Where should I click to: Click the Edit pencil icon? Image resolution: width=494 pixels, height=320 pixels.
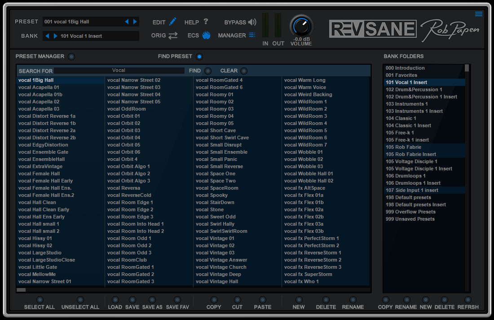coord(172,22)
